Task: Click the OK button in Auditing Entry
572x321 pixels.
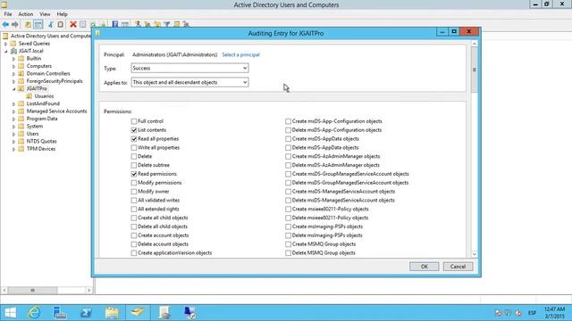Action: click(x=425, y=267)
